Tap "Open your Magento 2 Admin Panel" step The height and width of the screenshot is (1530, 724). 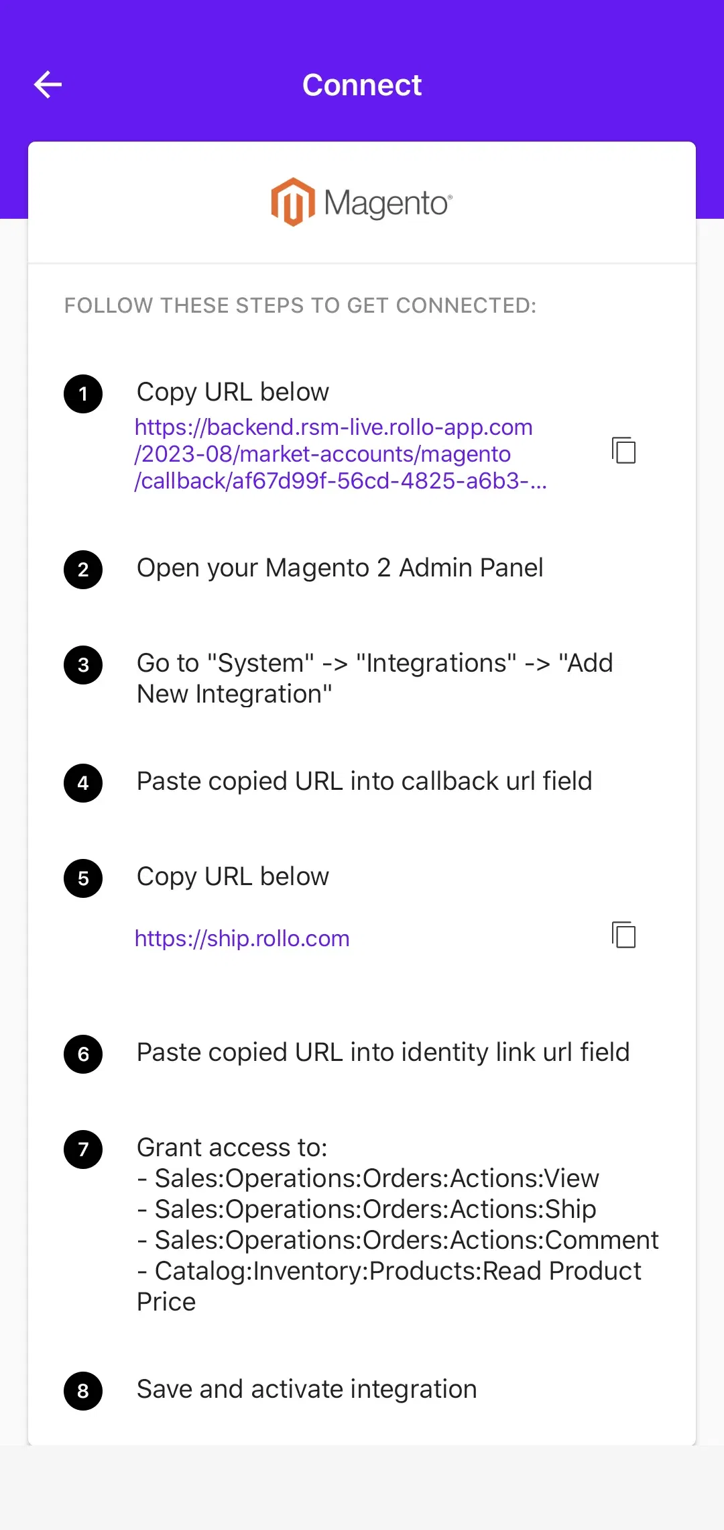tap(340, 568)
